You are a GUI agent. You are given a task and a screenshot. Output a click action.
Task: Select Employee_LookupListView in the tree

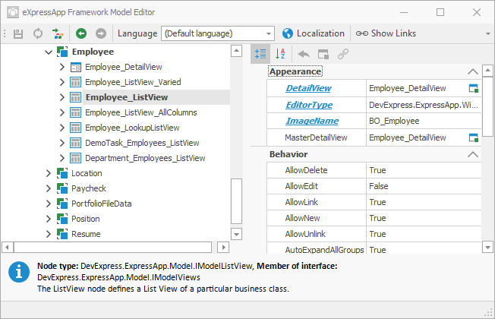coord(132,128)
